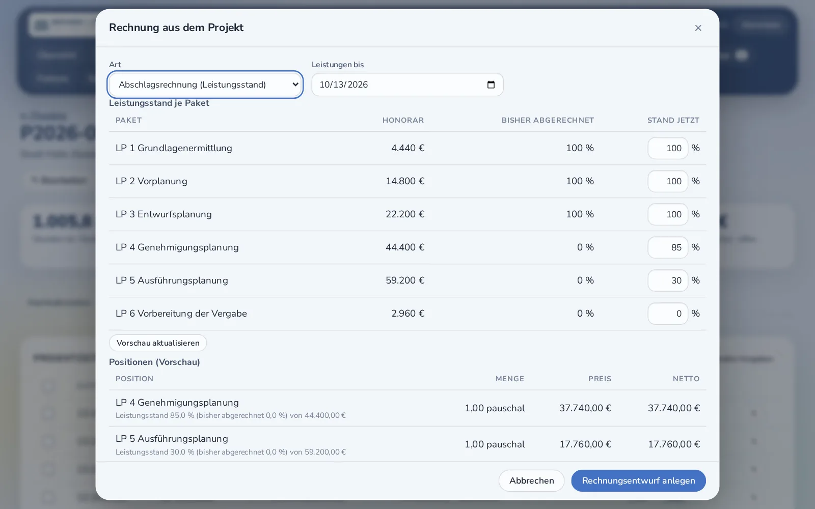Screen dimensions: 815x509
Task: Click the STAND JETZT column header
Action: [x=673, y=120]
